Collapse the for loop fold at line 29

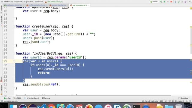pyautogui.click(x=14, y=61)
